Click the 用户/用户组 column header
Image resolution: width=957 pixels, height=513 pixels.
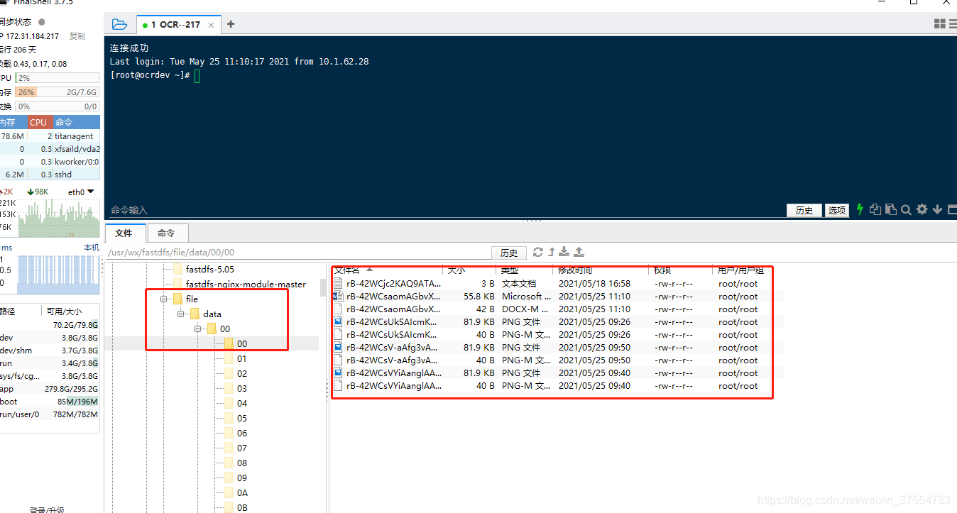pyautogui.click(x=740, y=270)
